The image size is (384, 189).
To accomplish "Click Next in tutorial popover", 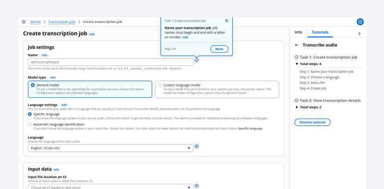I will click(219, 49).
